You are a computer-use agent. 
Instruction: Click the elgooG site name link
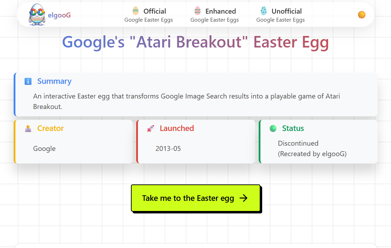60,15
